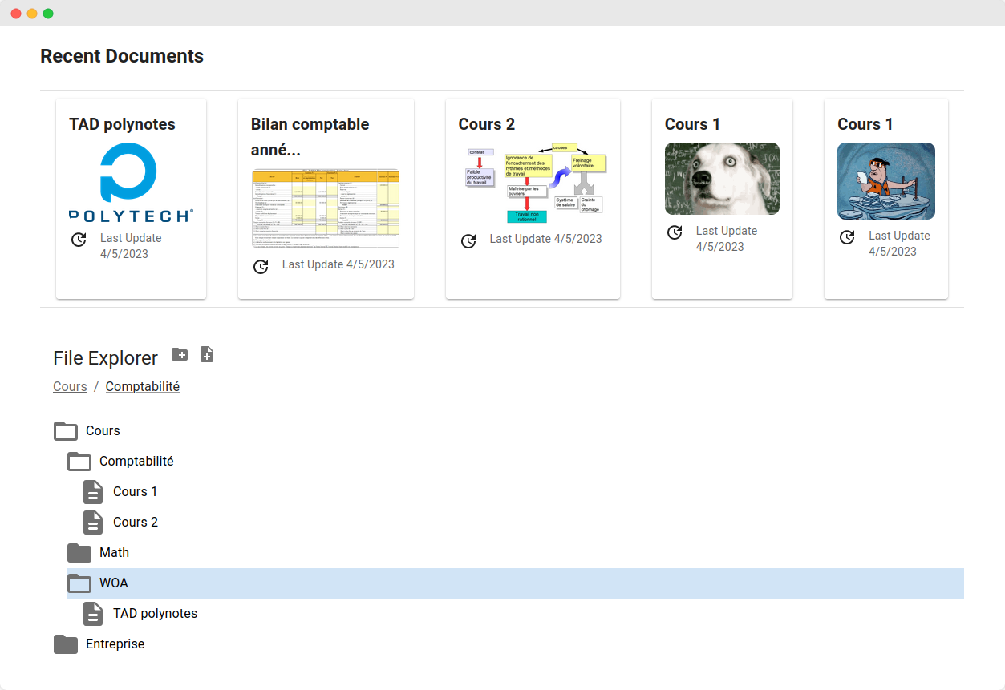1005x690 pixels.
Task: Click the Entreprise folder icon
Action: tap(66, 644)
